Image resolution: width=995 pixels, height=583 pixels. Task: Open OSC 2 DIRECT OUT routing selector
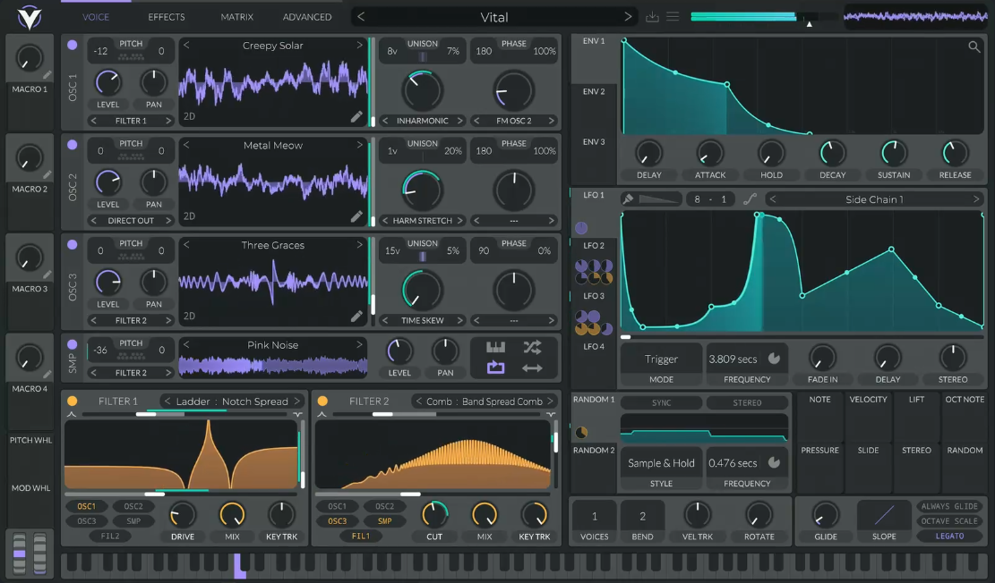click(131, 221)
